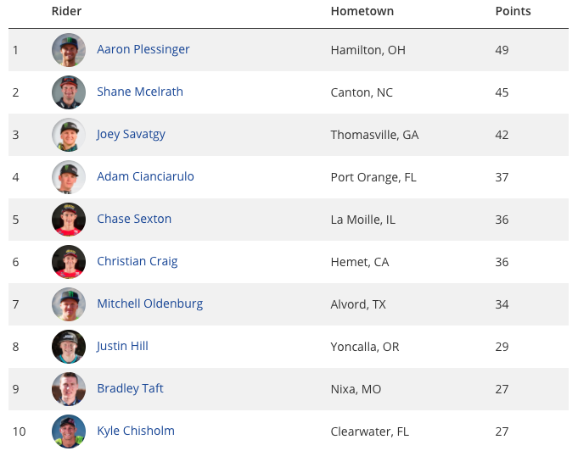Click Justin Hill's avatar thumbnail
This screenshot has height=462, width=578.
click(x=69, y=347)
